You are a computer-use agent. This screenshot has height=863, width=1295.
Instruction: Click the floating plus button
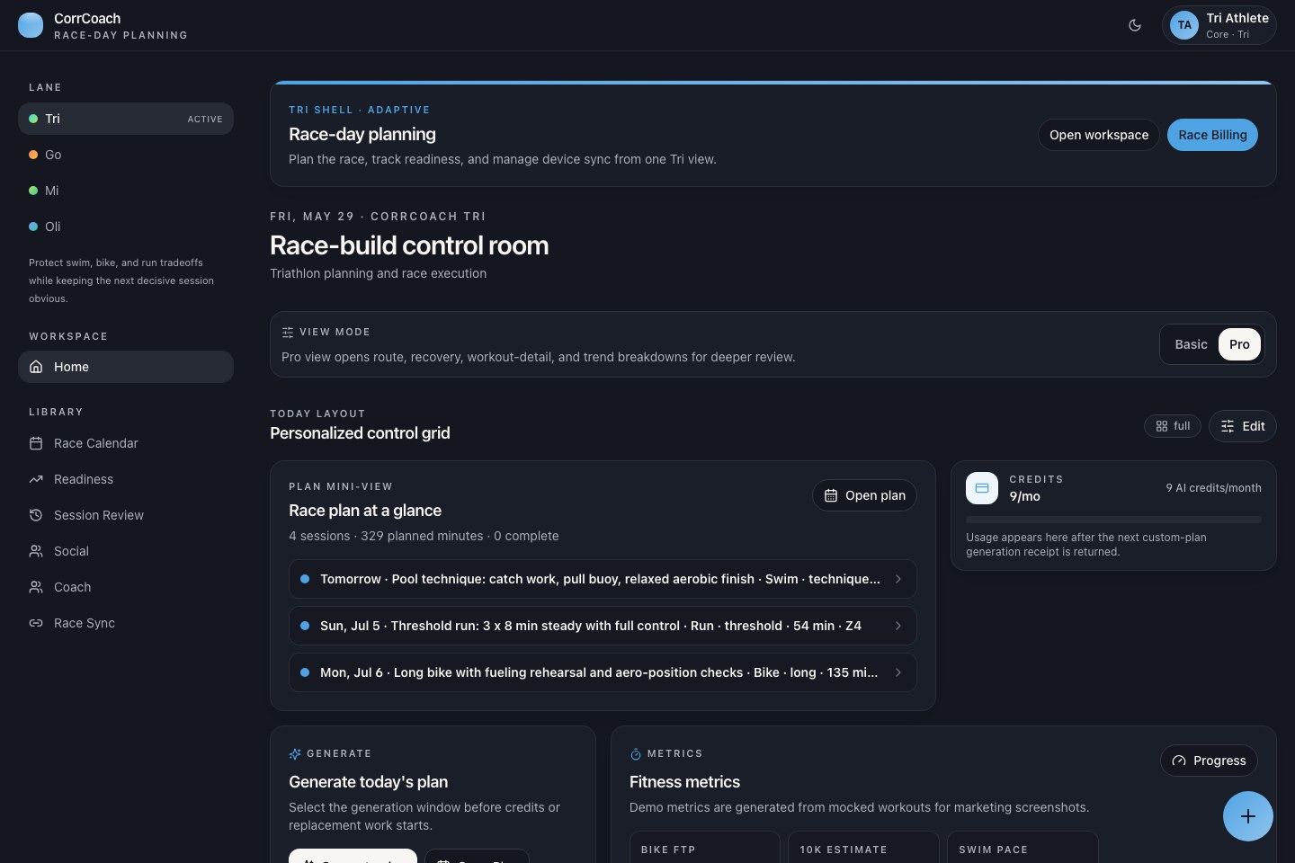[1248, 816]
